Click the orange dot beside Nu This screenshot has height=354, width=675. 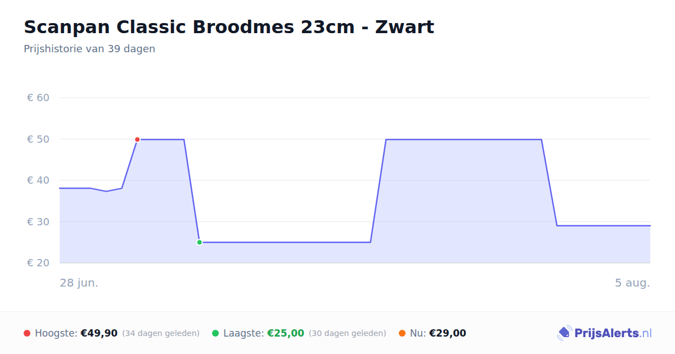click(402, 333)
